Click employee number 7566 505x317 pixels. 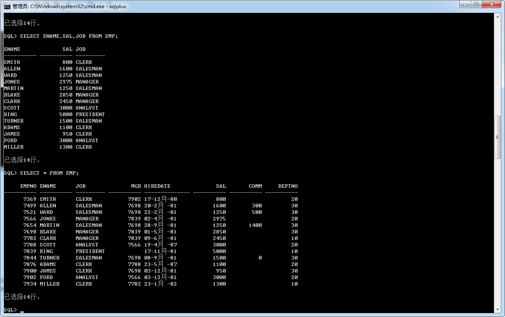point(30,219)
